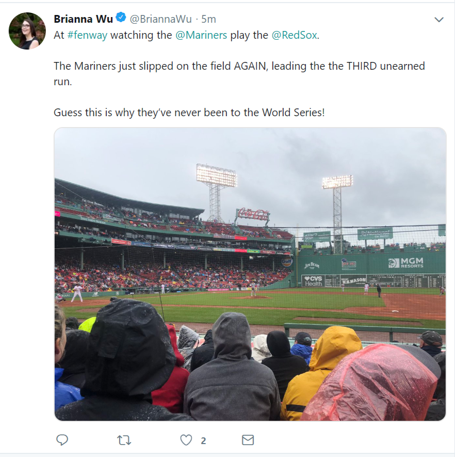This screenshot has width=455, height=457.
Task: Click the like count number 2
Action: click(x=203, y=440)
